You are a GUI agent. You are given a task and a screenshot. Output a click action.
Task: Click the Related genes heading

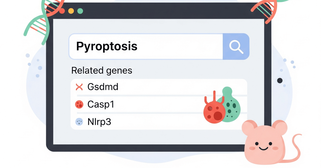click(x=102, y=70)
